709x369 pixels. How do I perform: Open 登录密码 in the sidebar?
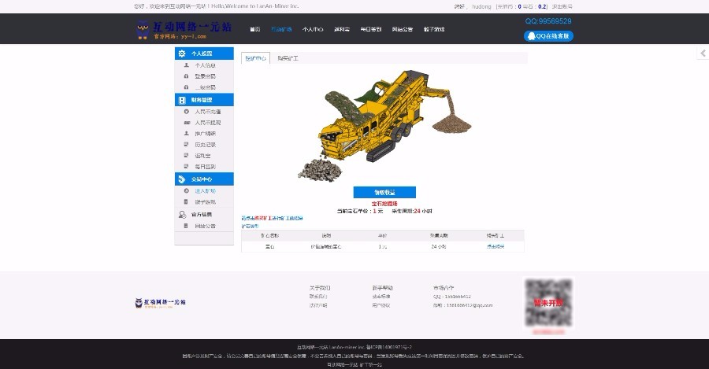point(206,76)
